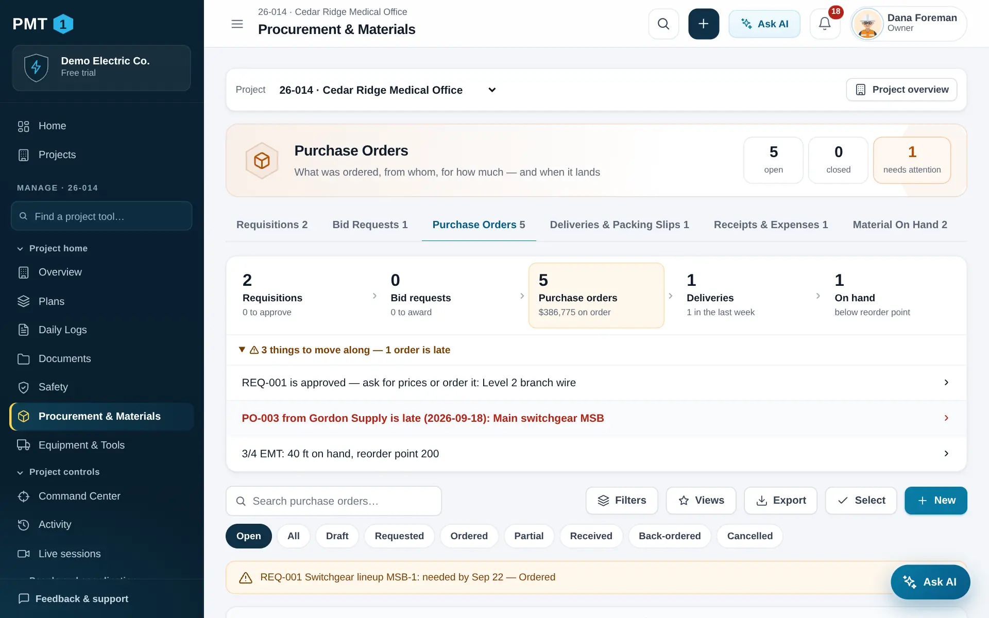Click the search magnifier icon in header
989x618 pixels.
pos(663,24)
